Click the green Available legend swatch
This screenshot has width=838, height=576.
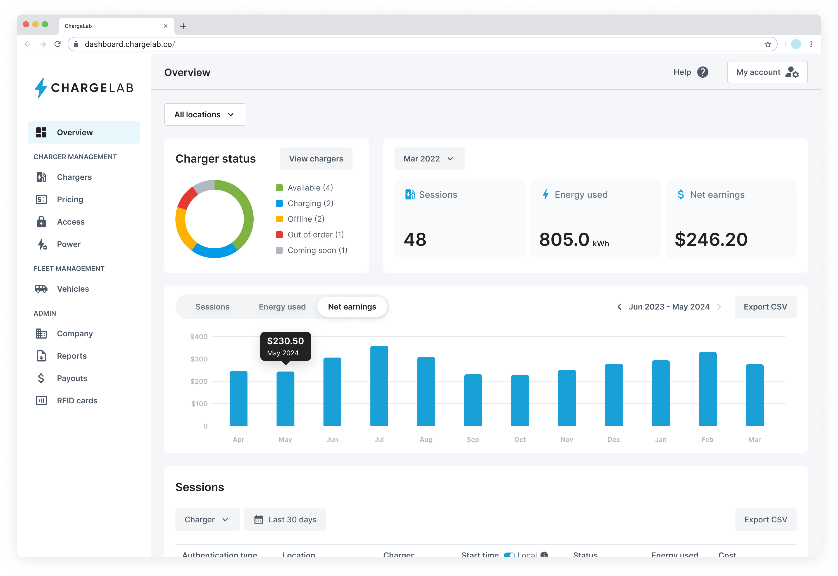coord(279,188)
